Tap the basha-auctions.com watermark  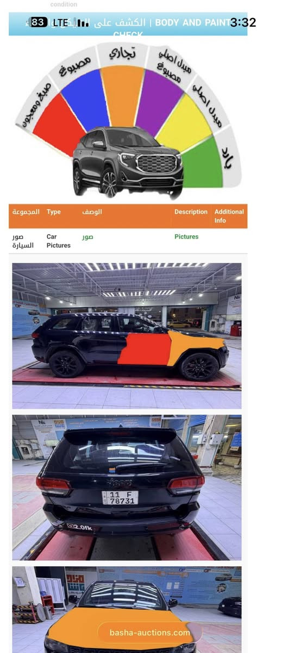point(149,633)
